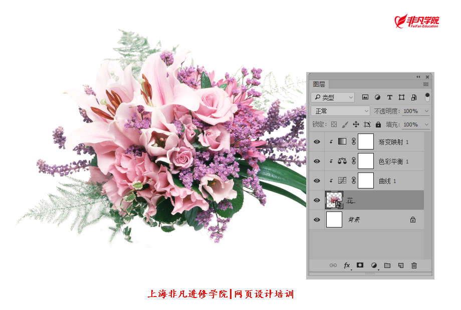461x310 pixels.
Task: Filter layers by shape layer type
Action: [x=401, y=97]
